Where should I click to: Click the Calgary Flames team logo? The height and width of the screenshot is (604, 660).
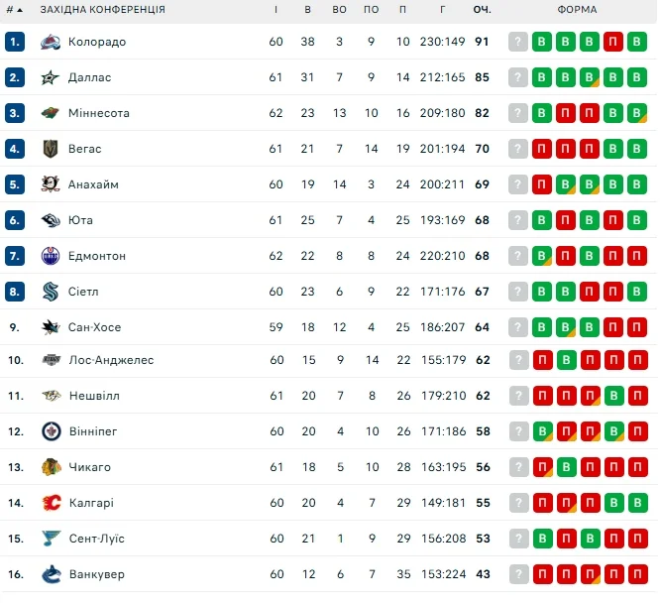[x=51, y=503]
